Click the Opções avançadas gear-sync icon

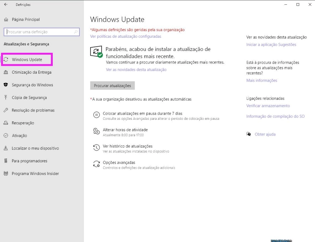pyautogui.click(x=96, y=164)
